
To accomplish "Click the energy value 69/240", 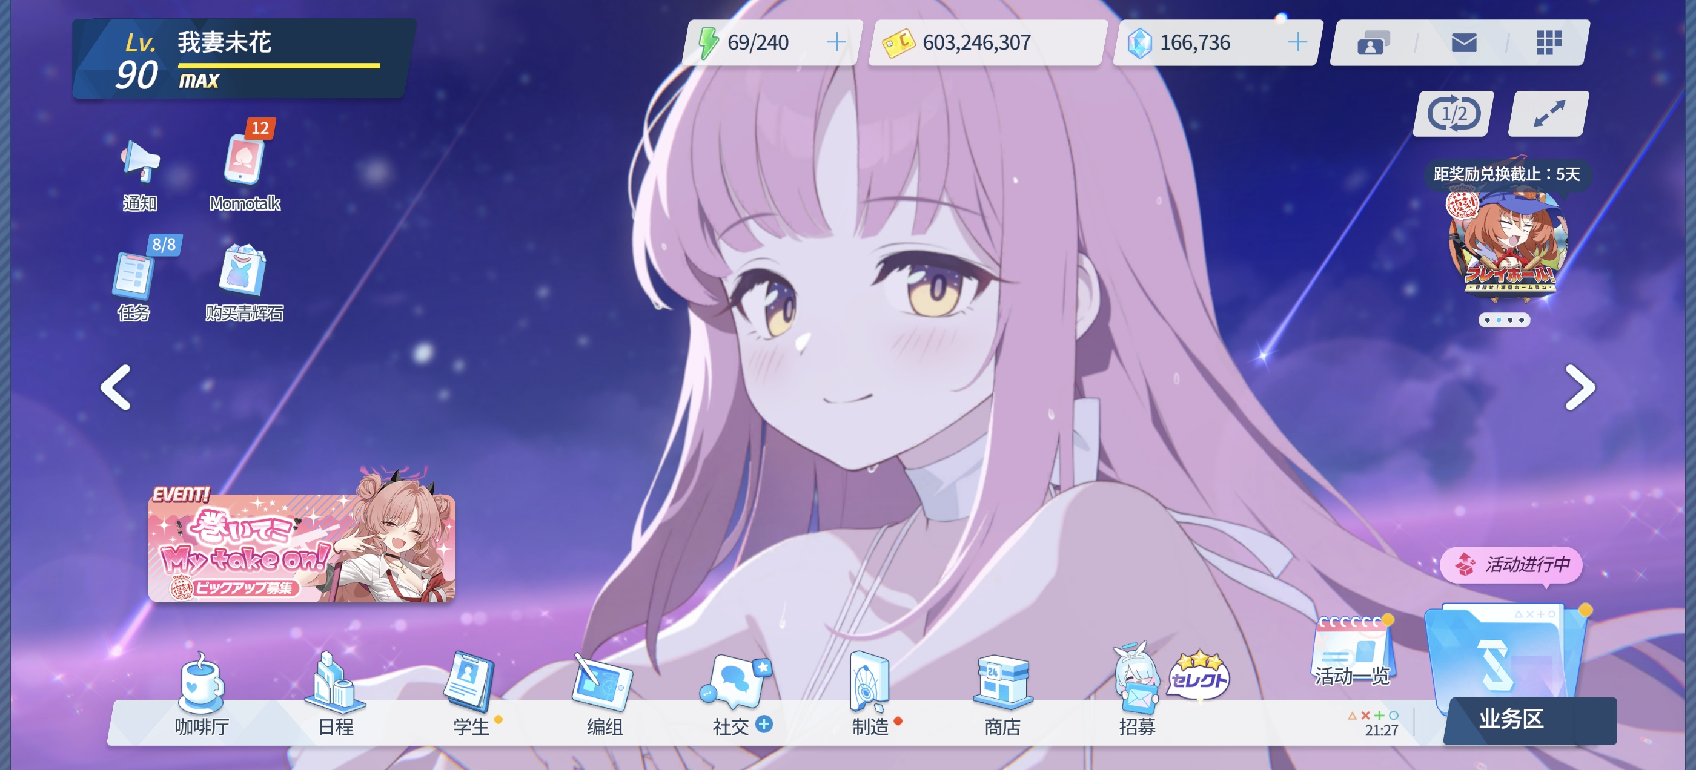I will click(757, 43).
